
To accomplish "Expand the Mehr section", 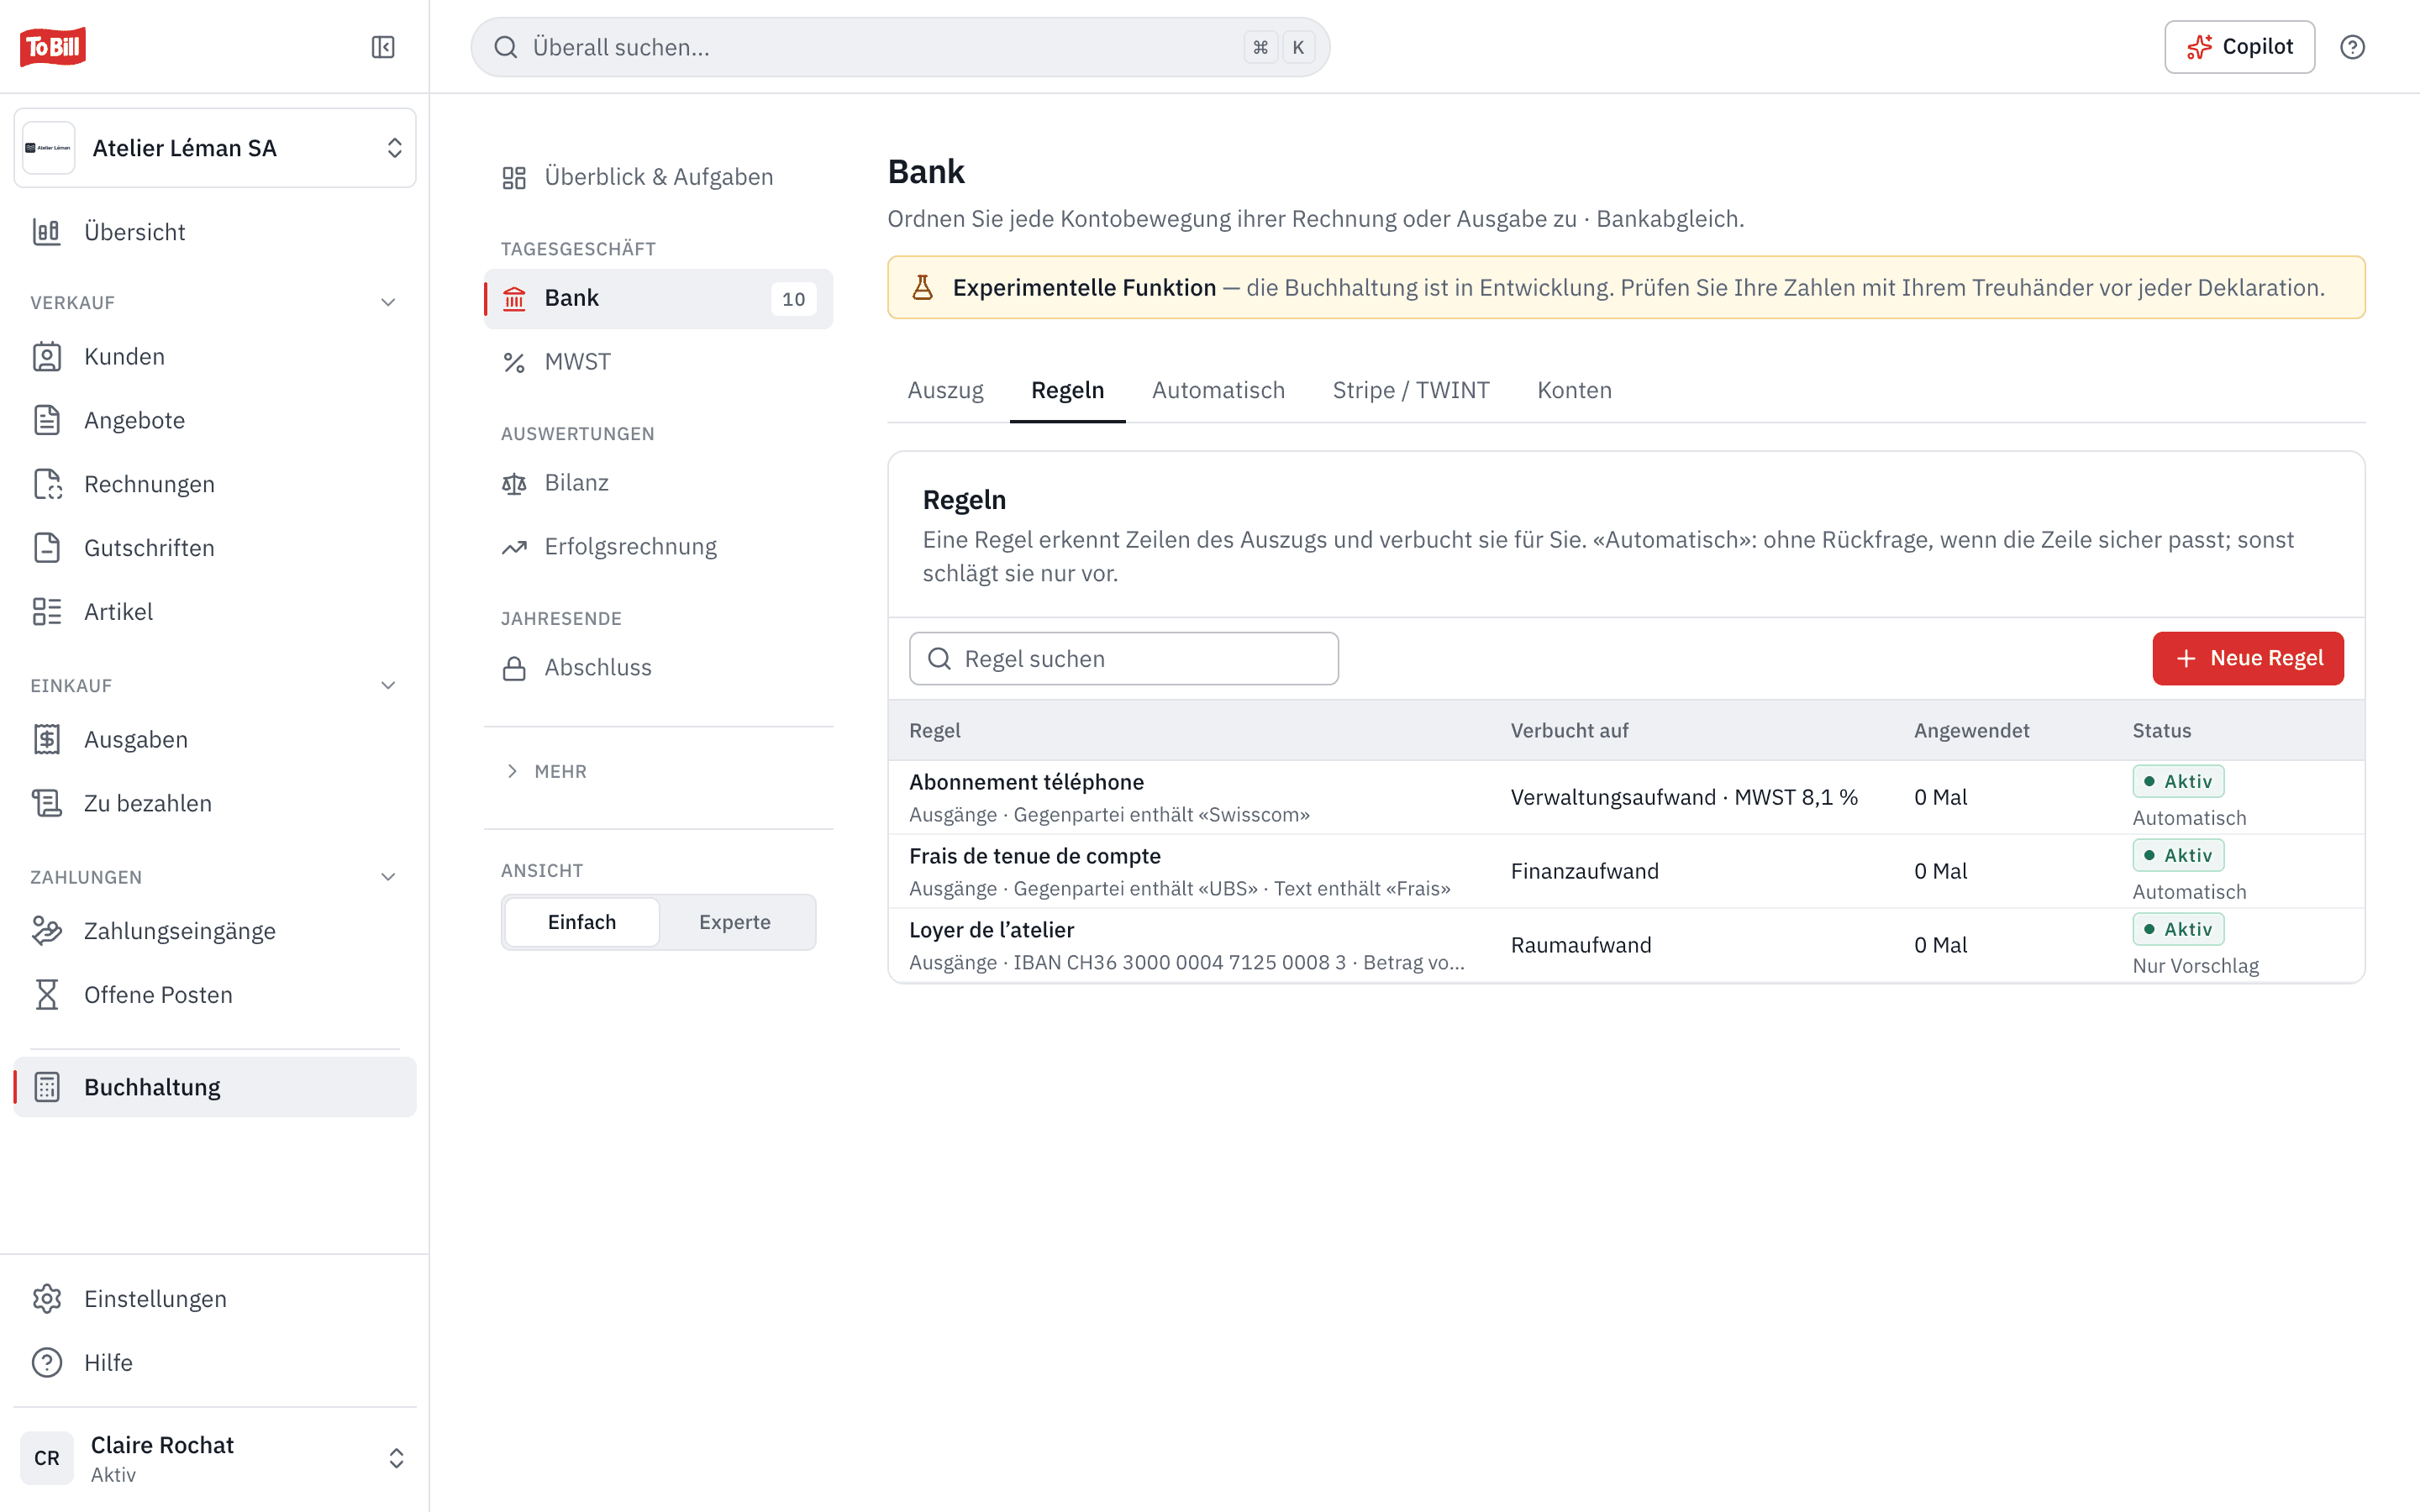I will tap(546, 771).
